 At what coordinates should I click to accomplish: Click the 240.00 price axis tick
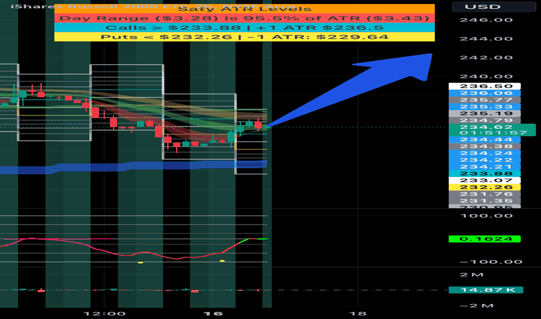point(486,77)
